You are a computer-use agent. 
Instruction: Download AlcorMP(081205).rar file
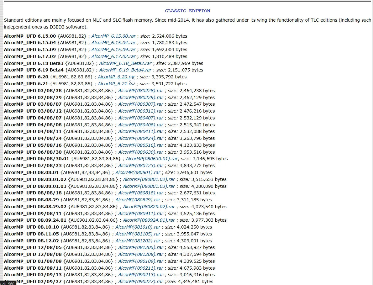coord(141,248)
